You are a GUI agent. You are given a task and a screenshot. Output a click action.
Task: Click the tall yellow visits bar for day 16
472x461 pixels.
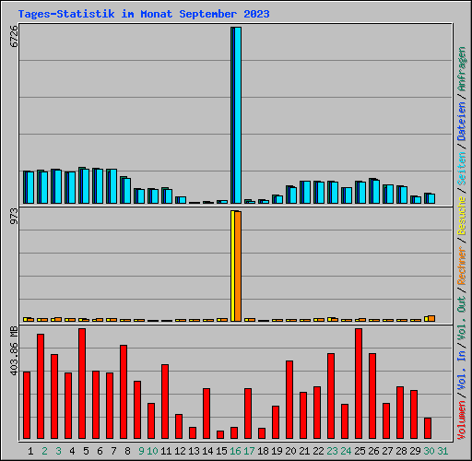point(233,266)
